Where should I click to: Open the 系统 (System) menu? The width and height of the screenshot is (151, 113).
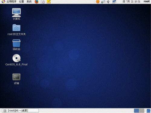pos(29,2)
